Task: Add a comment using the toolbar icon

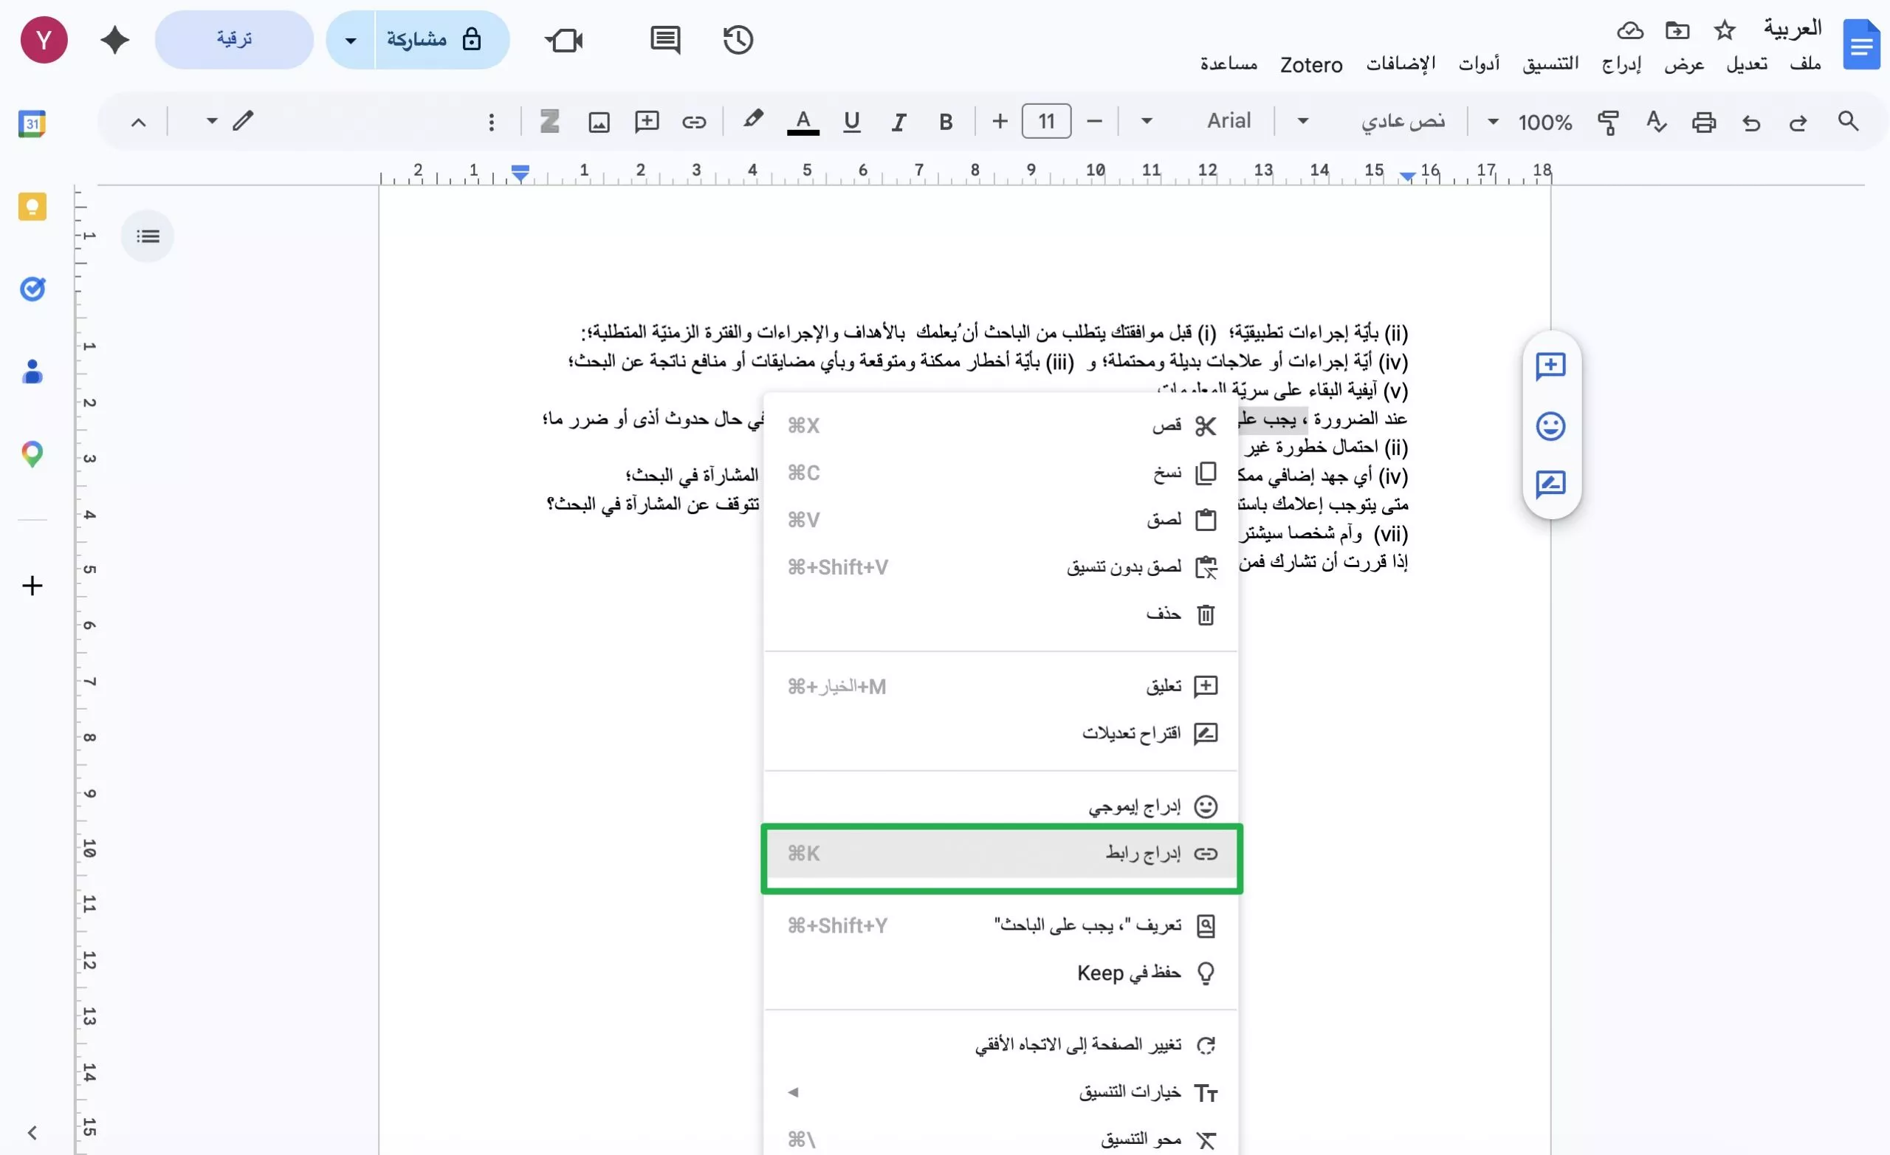Action: click(647, 121)
